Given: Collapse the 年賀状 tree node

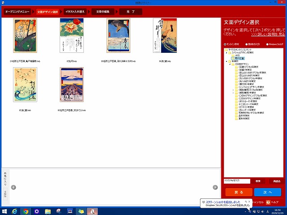Looking at the screenshot, I should tap(226, 61).
